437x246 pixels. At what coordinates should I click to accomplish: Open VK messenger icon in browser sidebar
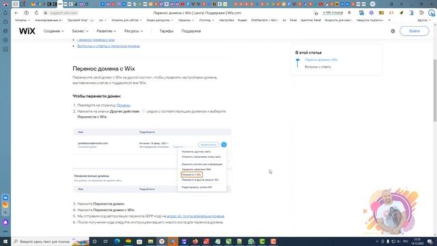5,197
